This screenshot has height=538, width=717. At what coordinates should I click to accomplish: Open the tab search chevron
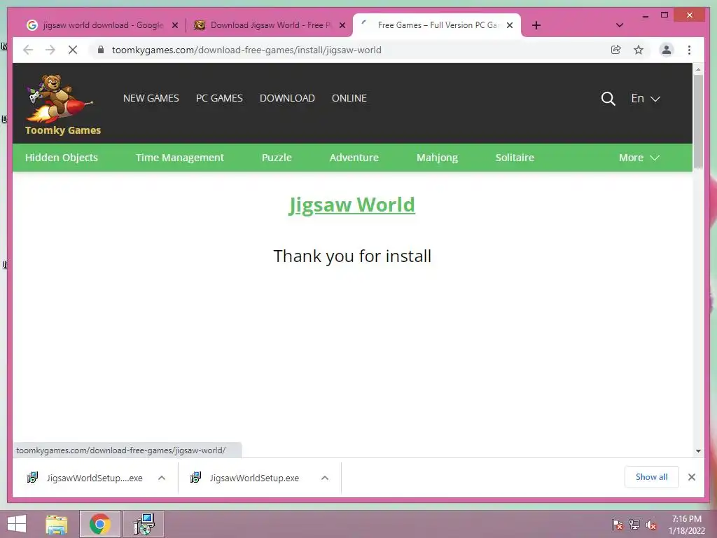[x=619, y=25]
